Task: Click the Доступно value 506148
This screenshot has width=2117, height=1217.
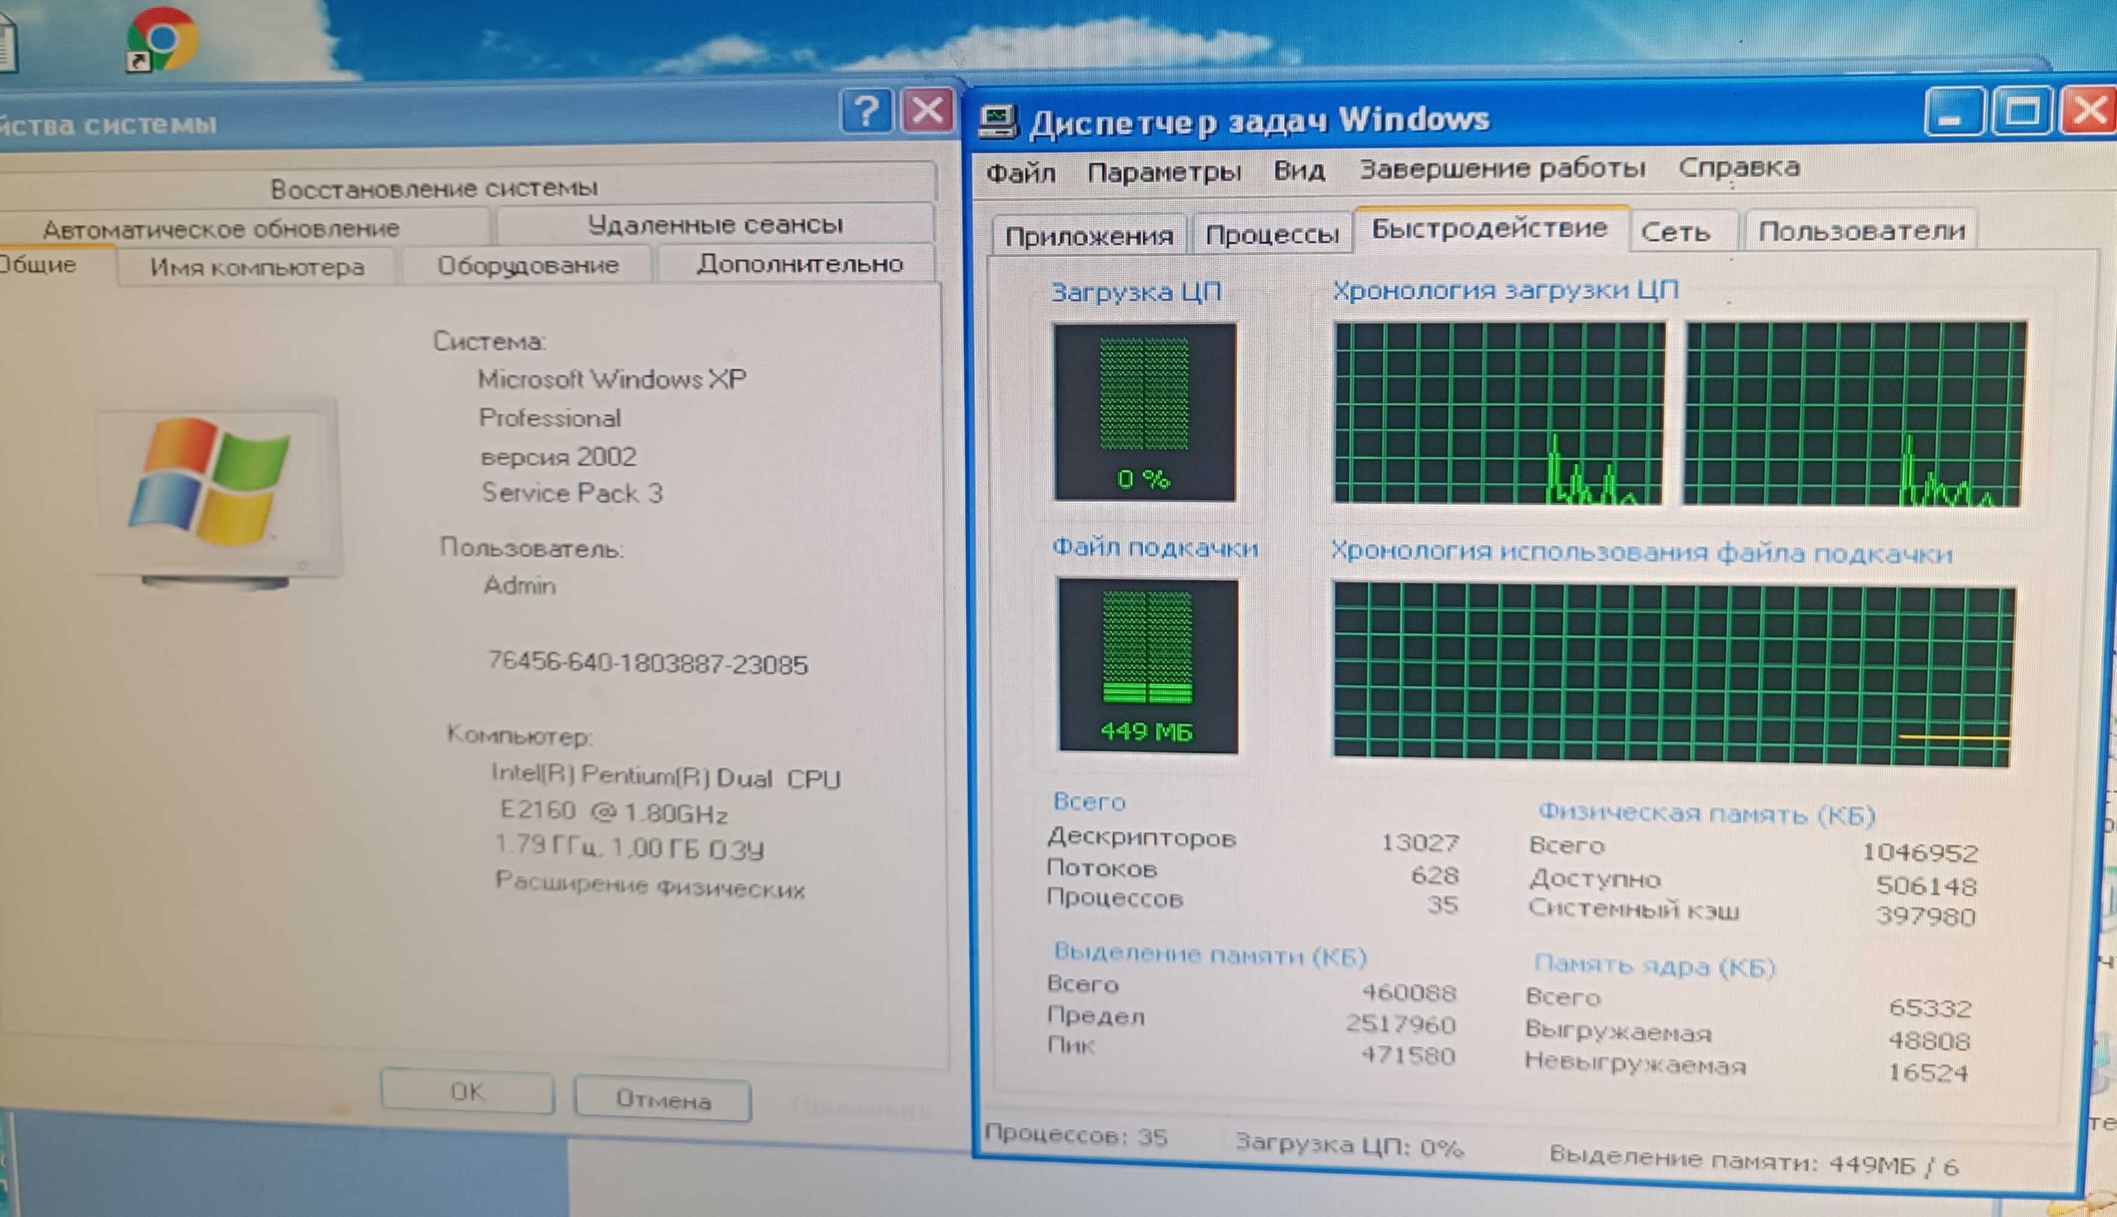Action: [1927, 885]
